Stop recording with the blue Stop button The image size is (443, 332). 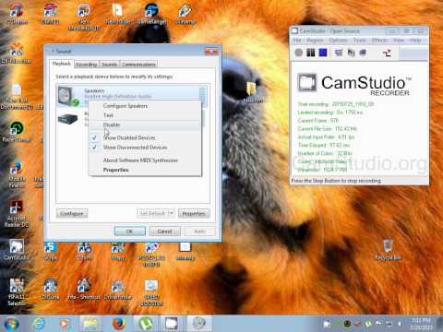pyautogui.click(x=323, y=53)
